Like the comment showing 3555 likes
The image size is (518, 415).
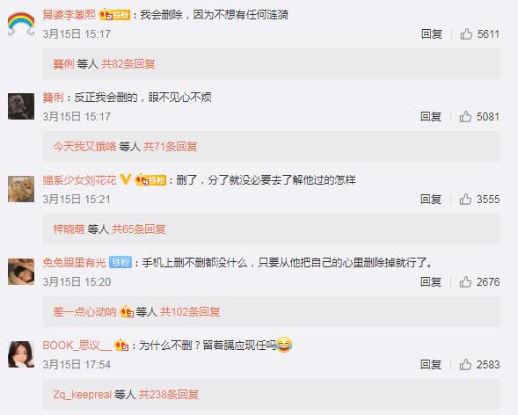click(x=465, y=199)
